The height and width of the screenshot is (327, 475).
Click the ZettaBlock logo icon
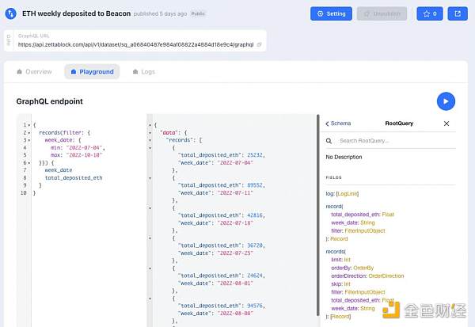(x=10, y=13)
